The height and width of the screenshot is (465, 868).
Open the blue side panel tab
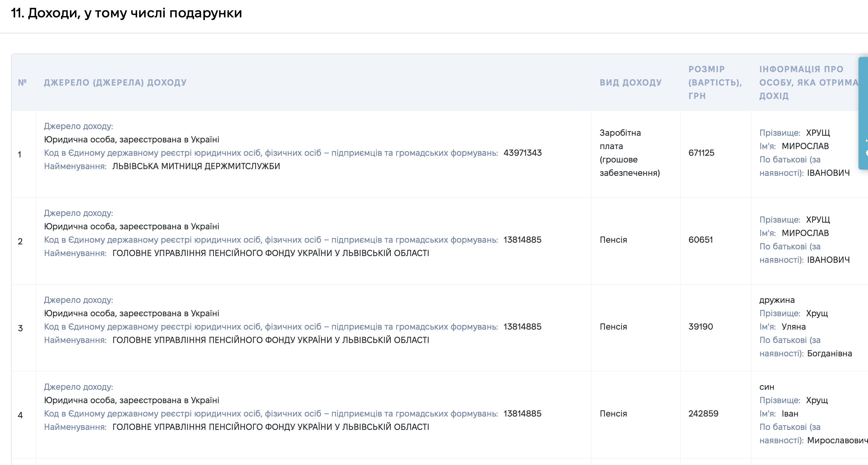[863, 113]
